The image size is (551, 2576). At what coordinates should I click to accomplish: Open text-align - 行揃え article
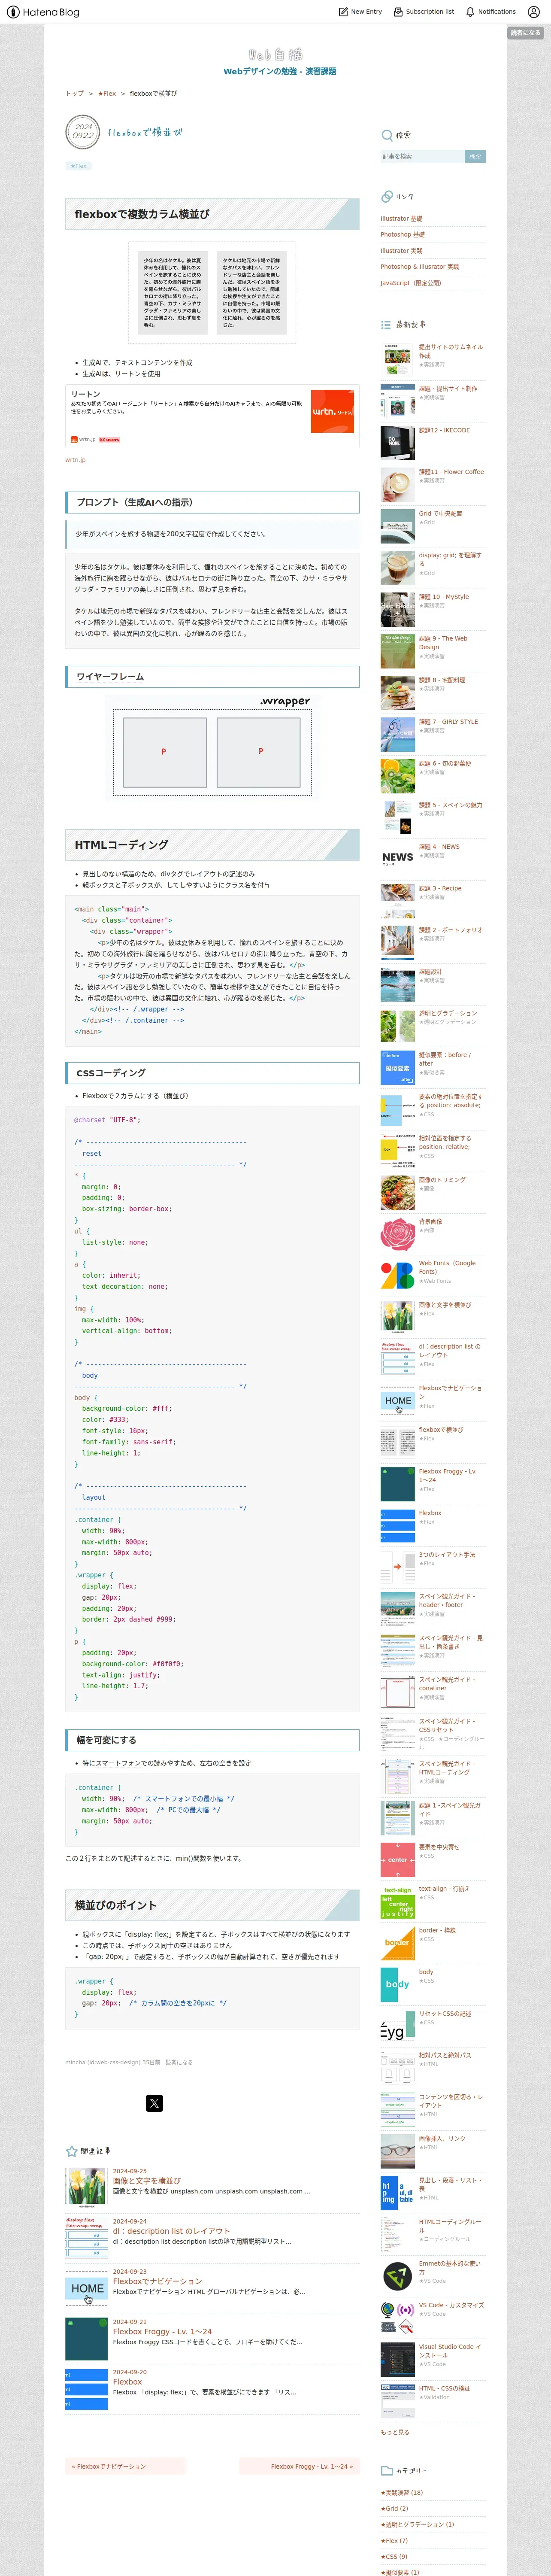point(444,1889)
